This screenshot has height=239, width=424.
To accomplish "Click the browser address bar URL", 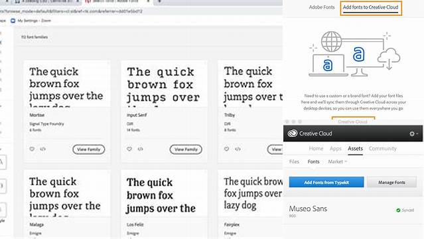I will (x=71, y=11).
